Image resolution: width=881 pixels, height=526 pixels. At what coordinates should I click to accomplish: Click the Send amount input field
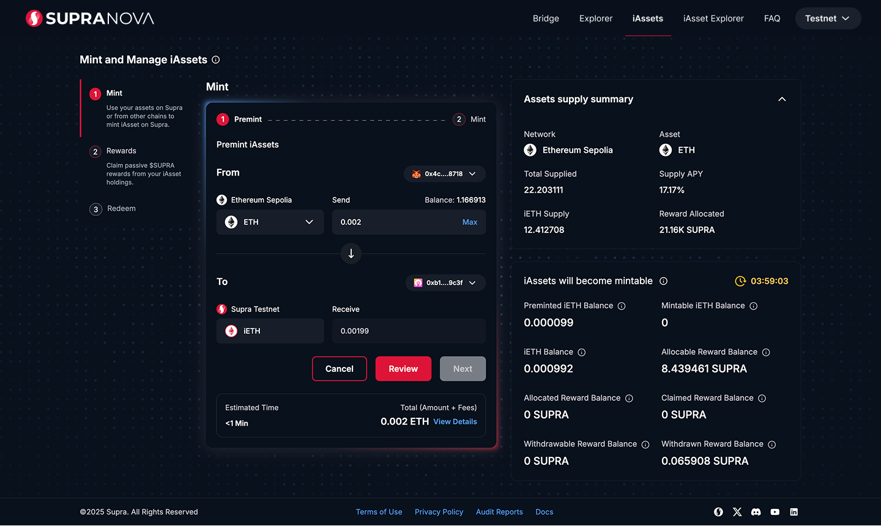tap(409, 222)
